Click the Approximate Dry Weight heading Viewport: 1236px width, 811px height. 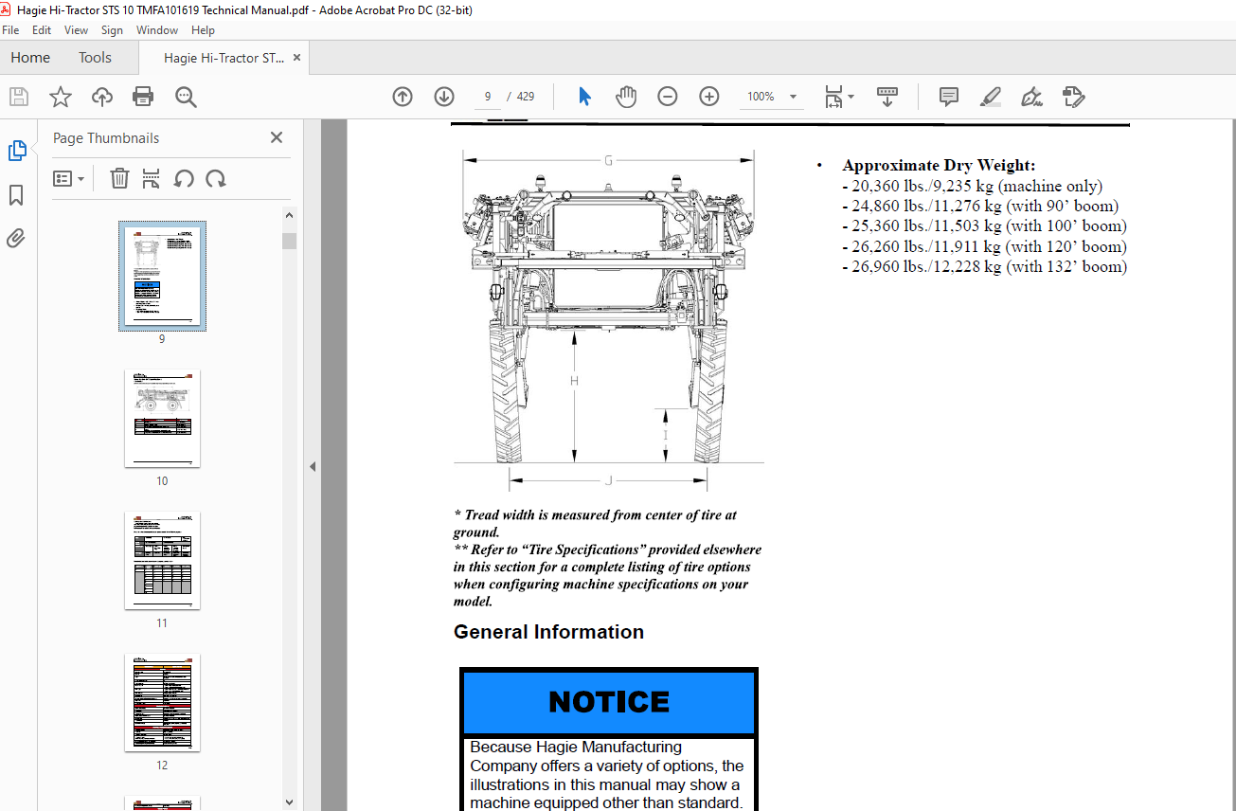[x=939, y=166]
